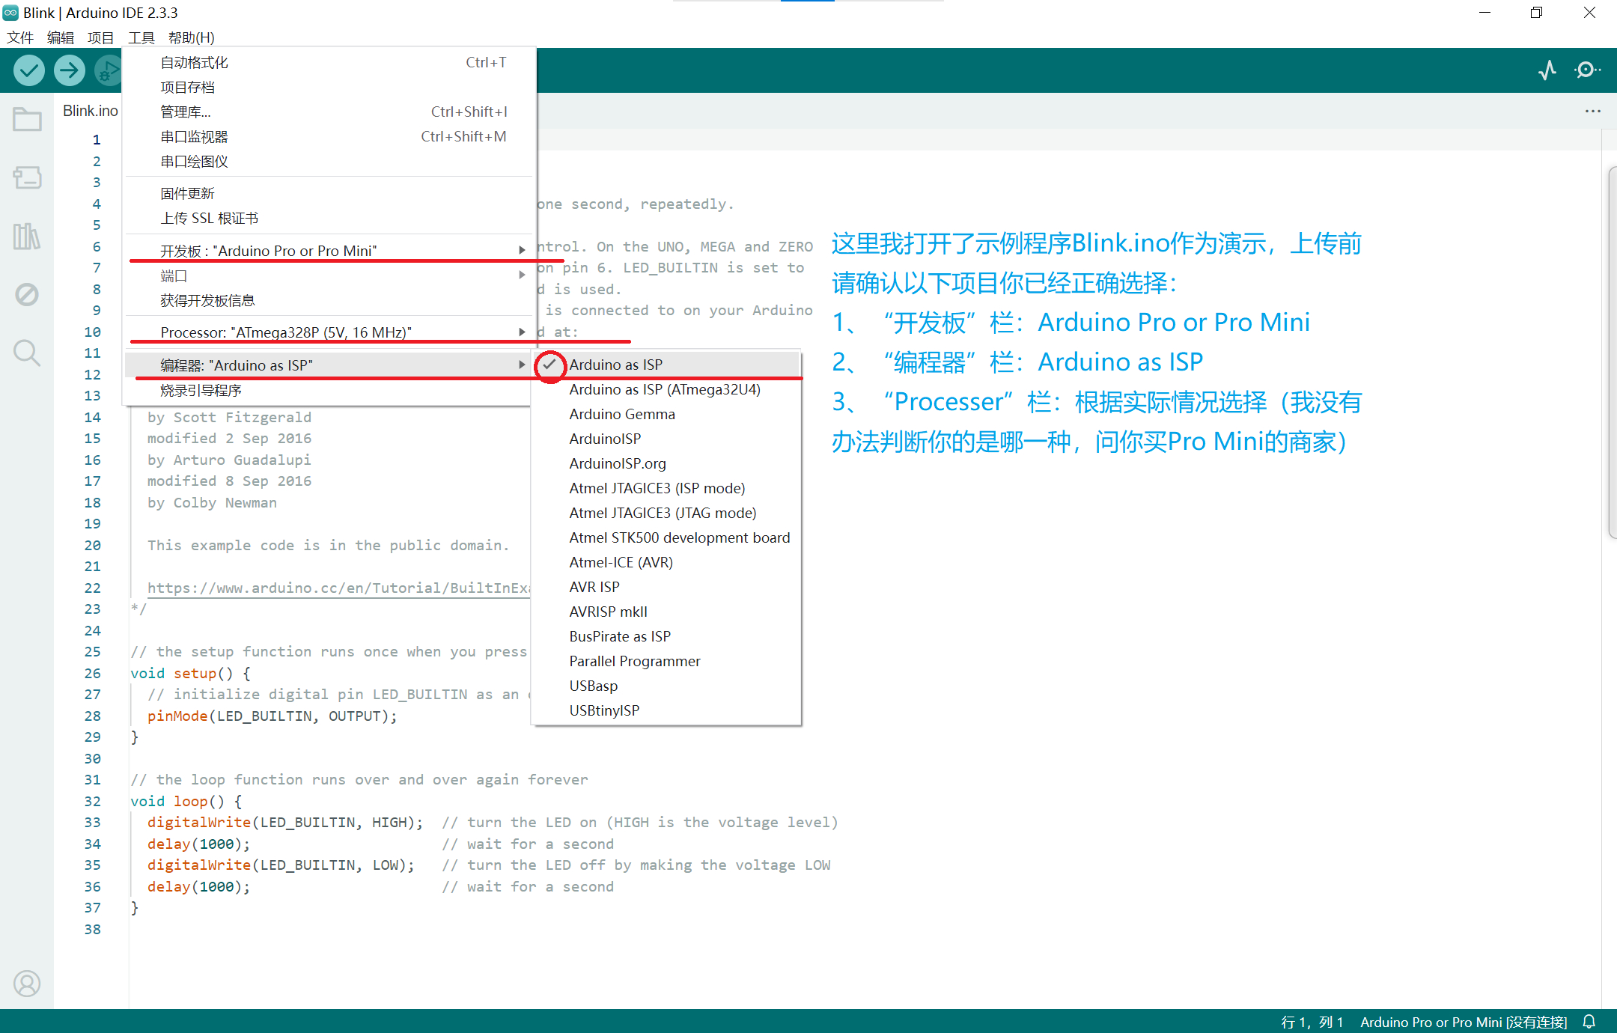This screenshot has height=1033, width=1617.
Task: Choose the ArduinoISP programmer
Action: (666, 439)
